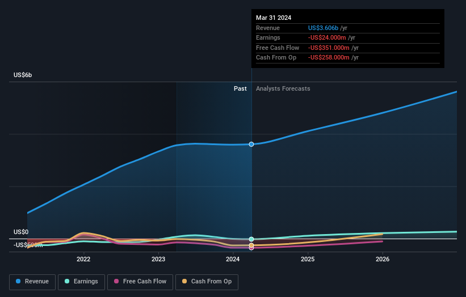Click the teal Earnings data point marker
This screenshot has height=297, width=466.
point(251,239)
